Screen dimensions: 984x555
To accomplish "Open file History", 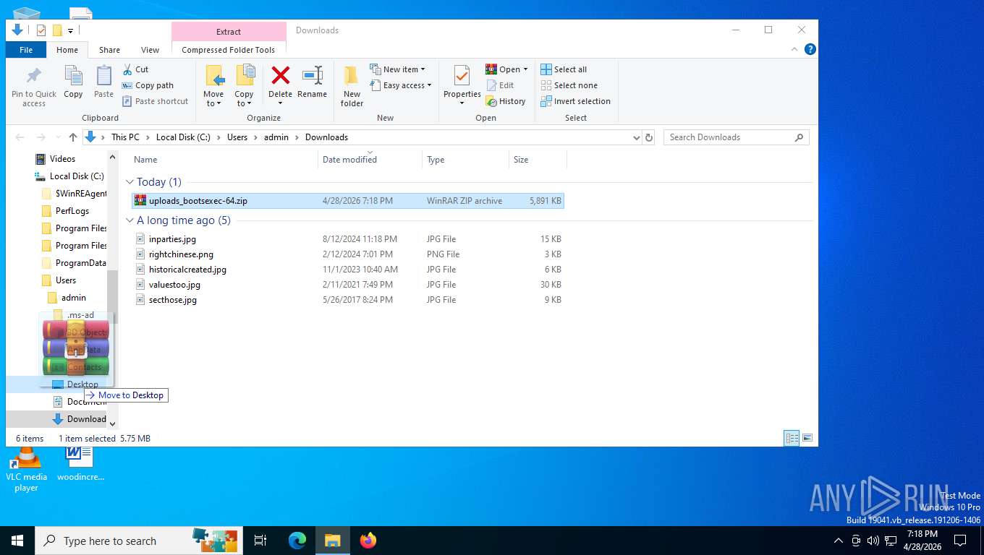I will [506, 101].
